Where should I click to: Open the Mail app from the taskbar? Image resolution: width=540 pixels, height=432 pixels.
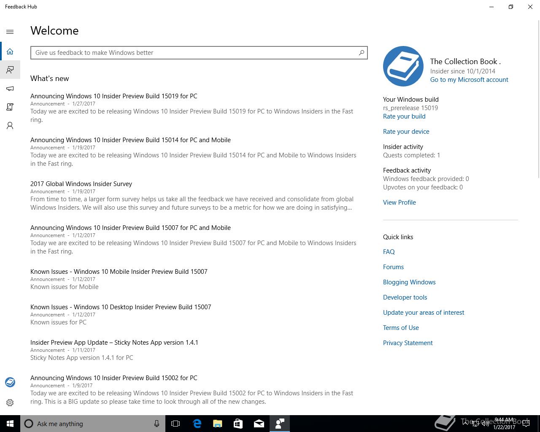tap(259, 424)
